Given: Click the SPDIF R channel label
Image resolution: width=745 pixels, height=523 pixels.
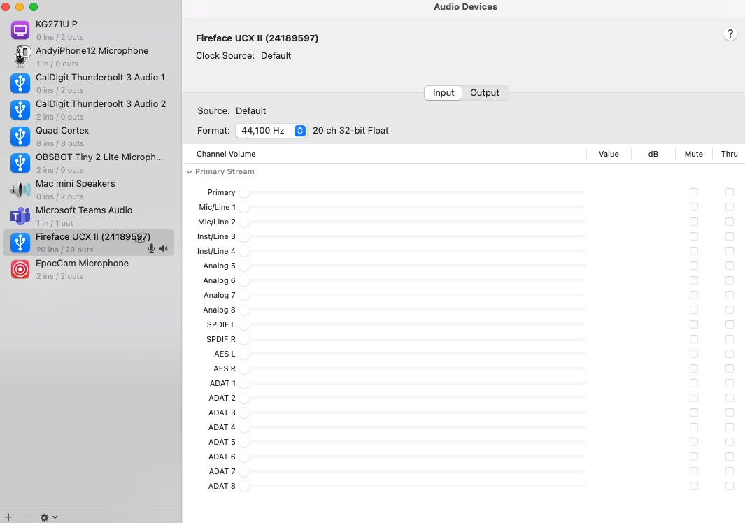Looking at the screenshot, I should pos(221,339).
